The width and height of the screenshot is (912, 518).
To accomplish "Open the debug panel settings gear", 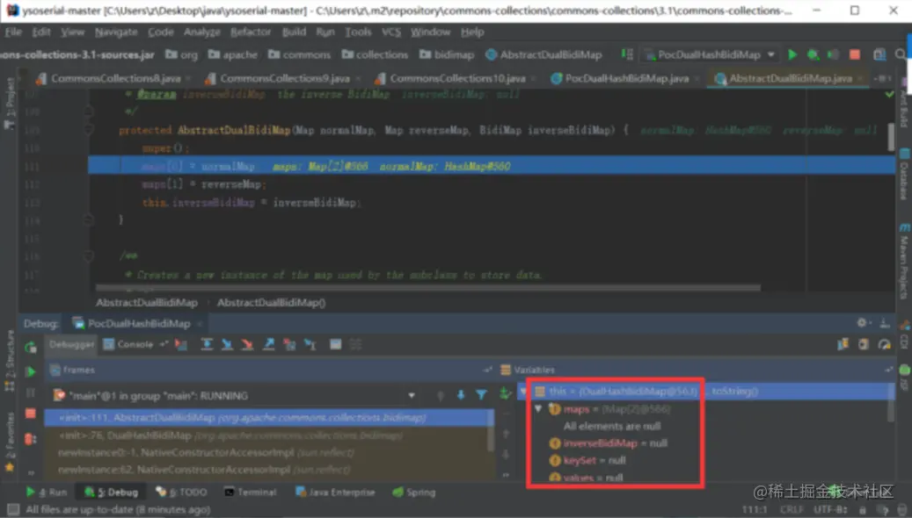I will tap(862, 322).
